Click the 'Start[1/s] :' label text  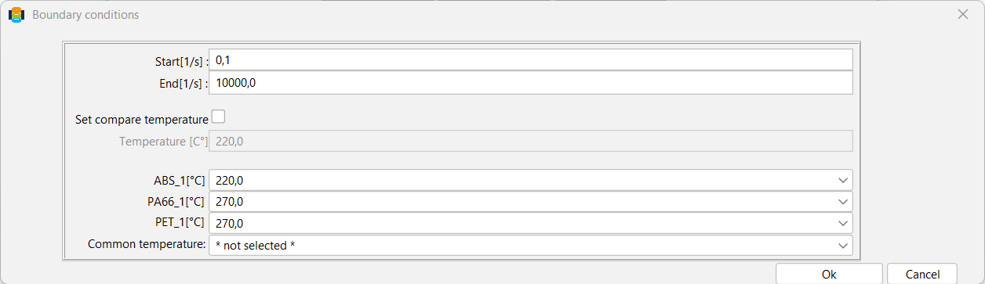tap(182, 61)
